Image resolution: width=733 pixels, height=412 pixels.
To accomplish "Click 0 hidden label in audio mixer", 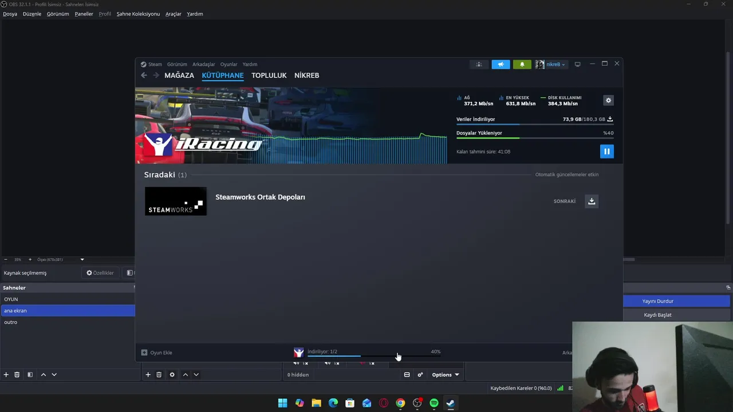I will (x=298, y=375).
